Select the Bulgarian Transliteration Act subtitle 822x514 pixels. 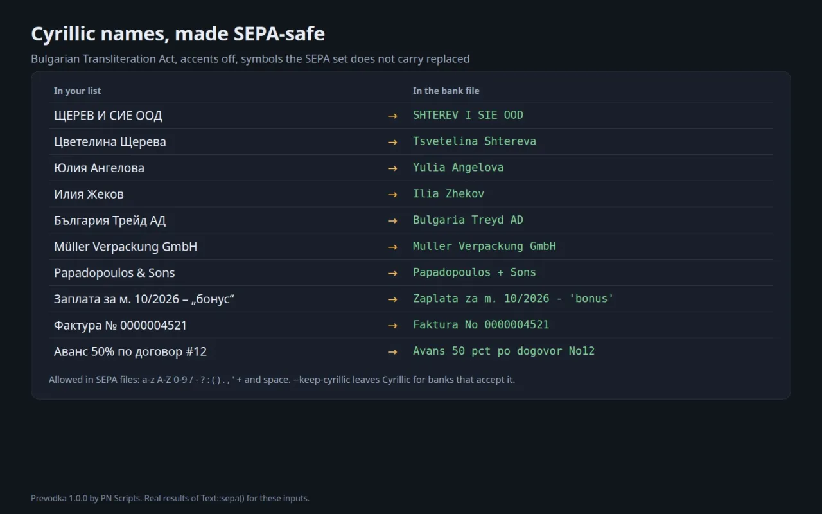tap(250, 59)
